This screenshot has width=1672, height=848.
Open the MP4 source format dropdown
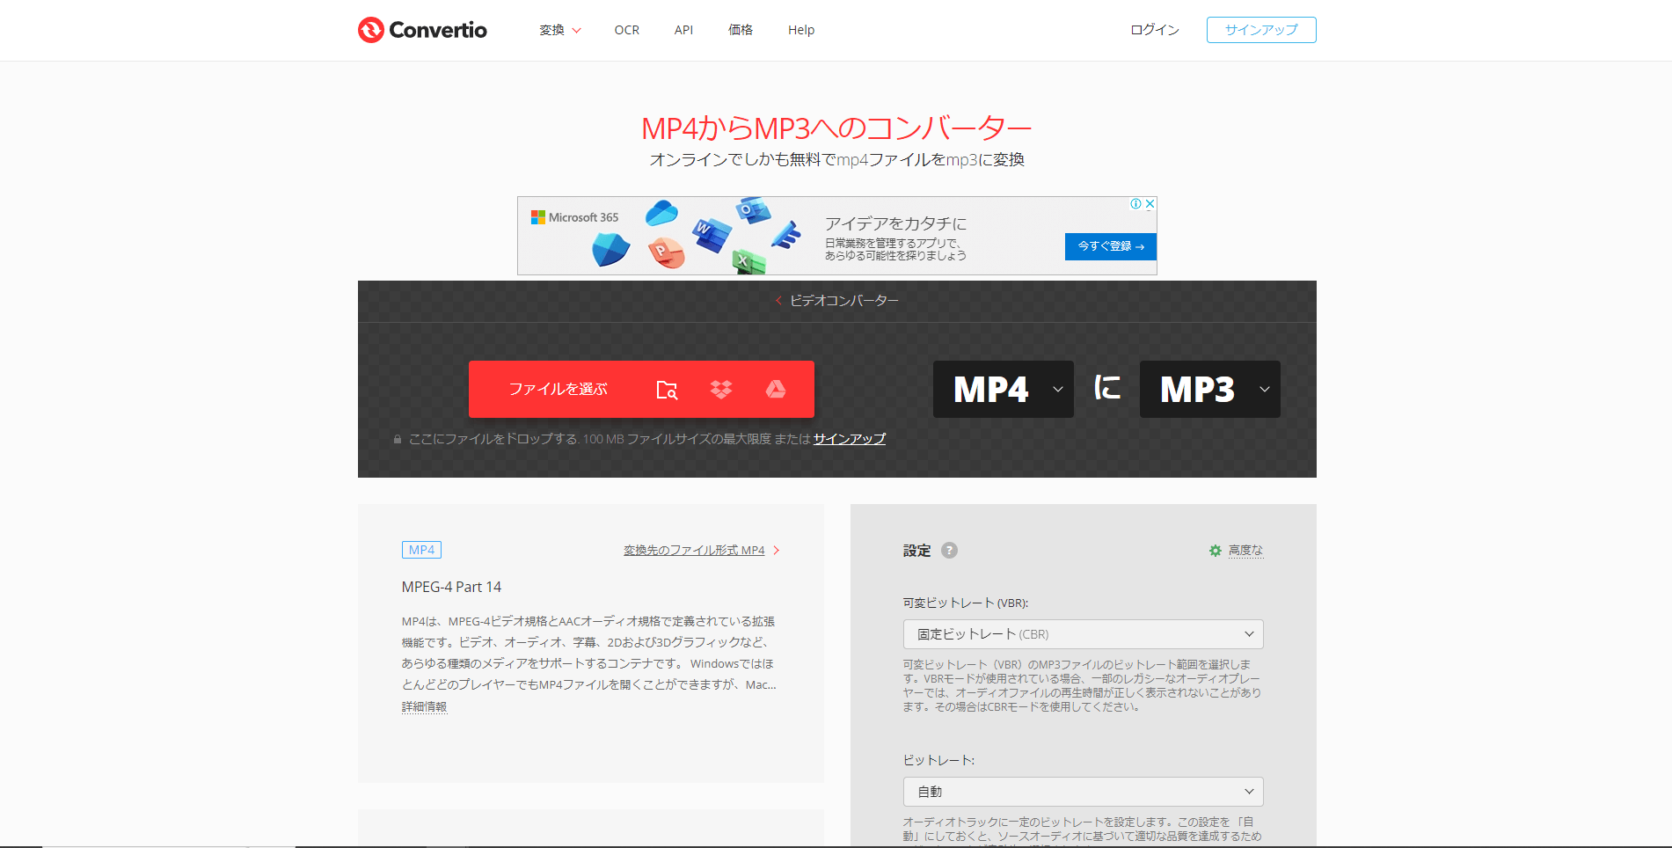[1004, 389]
